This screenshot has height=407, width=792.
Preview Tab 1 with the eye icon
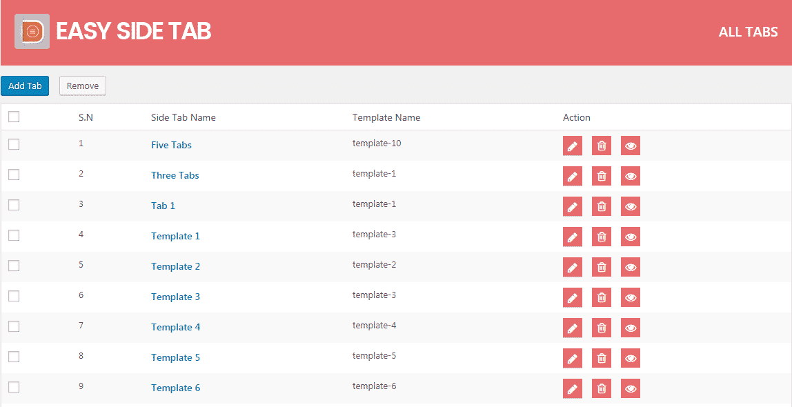click(630, 206)
